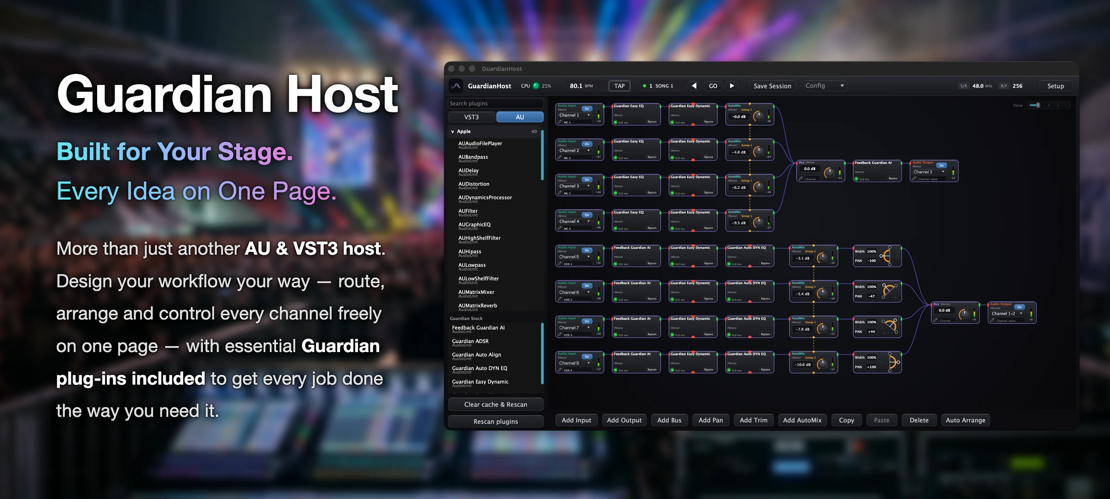
Task: Toggle the On switch for Channel 1 input
Action: tap(587, 109)
